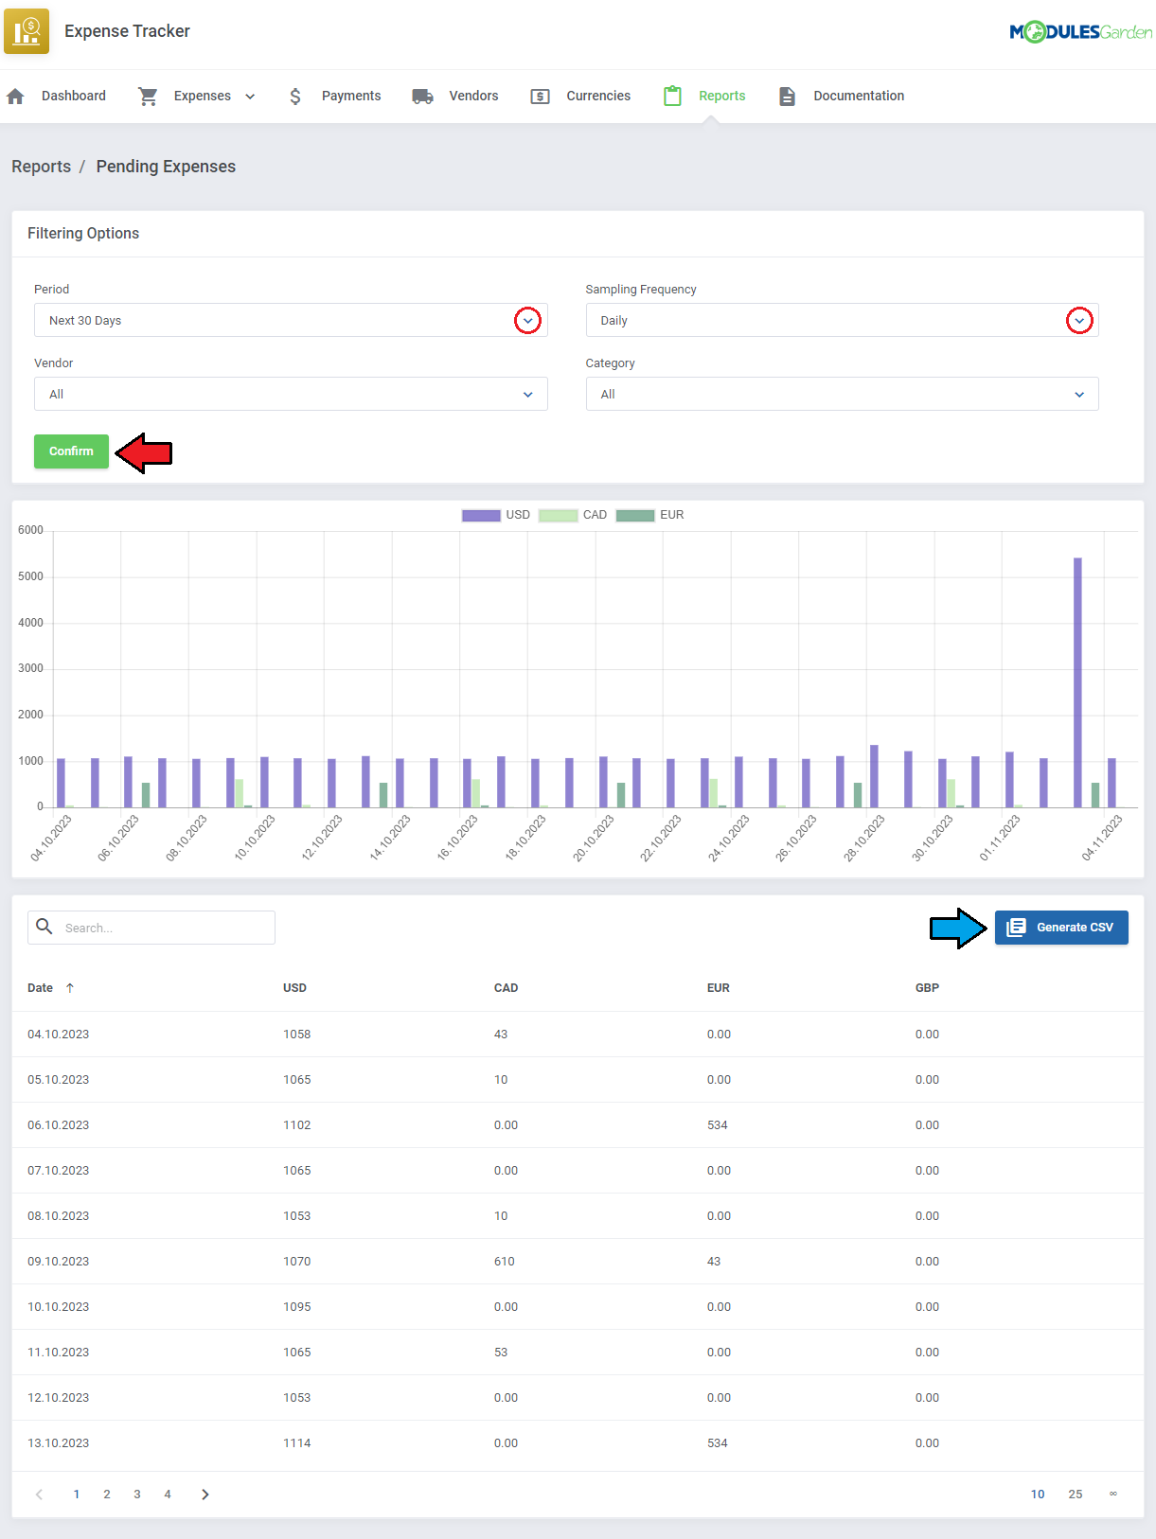Go to previous table page arrow
Viewport: 1156px width, 1539px height.
[39, 1494]
